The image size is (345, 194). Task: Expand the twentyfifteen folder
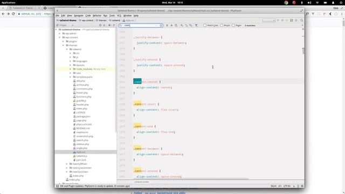67,164
